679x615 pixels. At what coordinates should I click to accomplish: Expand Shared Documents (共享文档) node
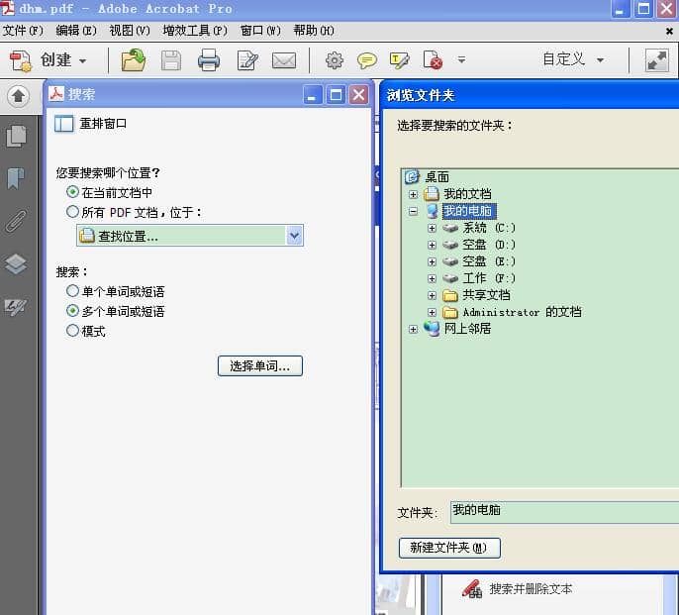coord(432,295)
